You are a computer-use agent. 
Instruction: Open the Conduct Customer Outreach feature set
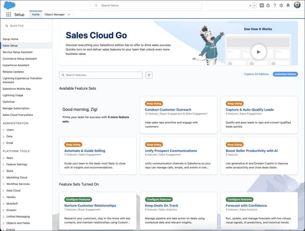(168, 110)
